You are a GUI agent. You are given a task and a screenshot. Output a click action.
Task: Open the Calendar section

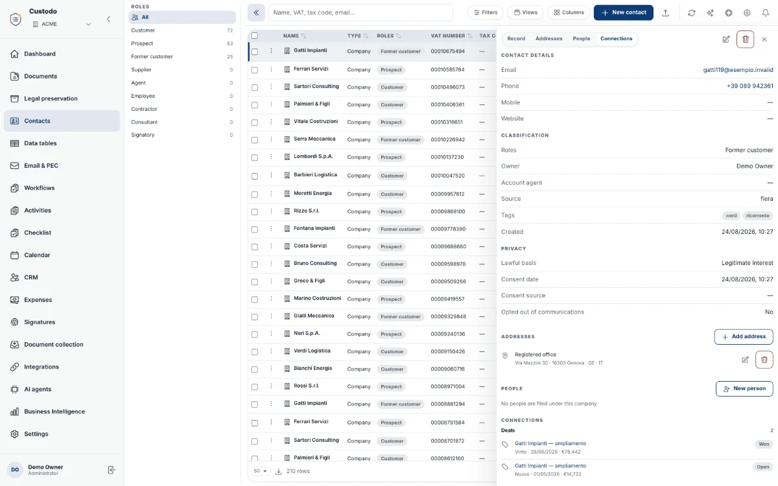point(62,255)
